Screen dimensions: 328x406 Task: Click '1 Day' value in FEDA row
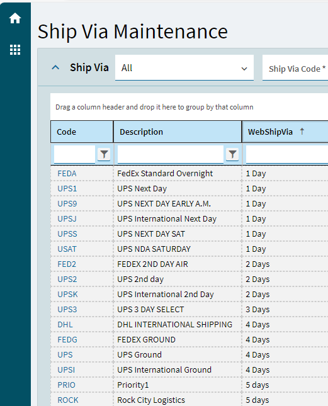click(x=256, y=174)
